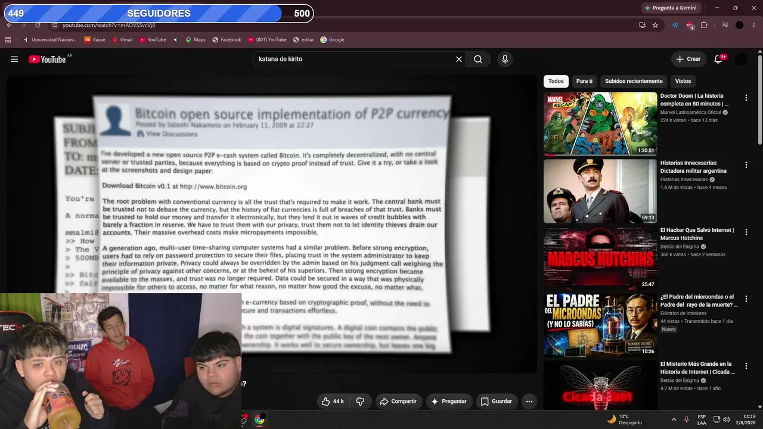Go to YouTube home via the logo

pyautogui.click(x=47, y=59)
